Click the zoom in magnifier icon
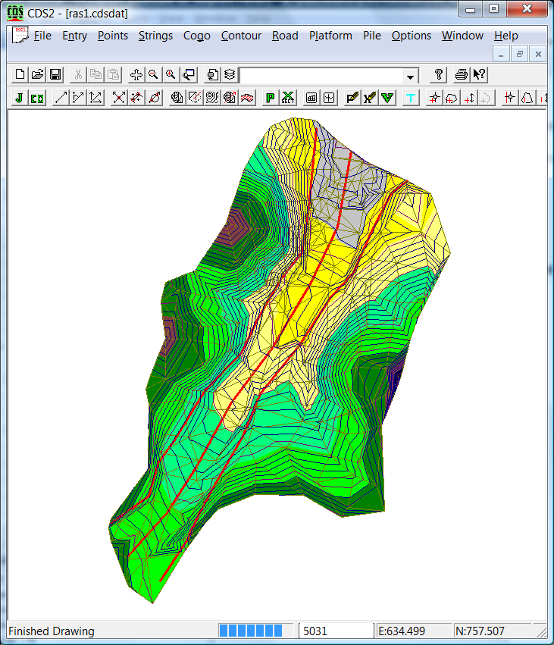Image resolution: width=554 pixels, height=645 pixels. (x=171, y=74)
